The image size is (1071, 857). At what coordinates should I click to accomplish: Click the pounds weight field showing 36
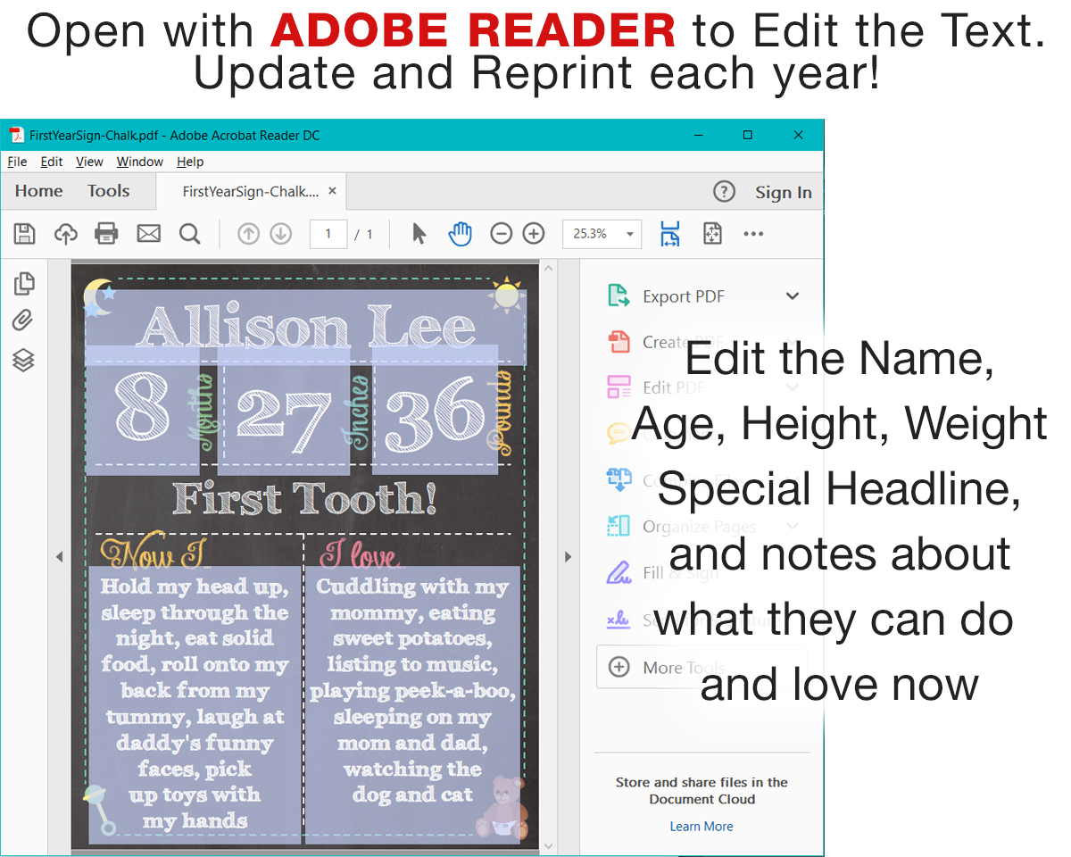point(436,410)
